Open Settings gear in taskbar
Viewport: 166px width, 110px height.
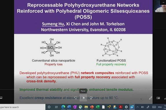click(126, 107)
